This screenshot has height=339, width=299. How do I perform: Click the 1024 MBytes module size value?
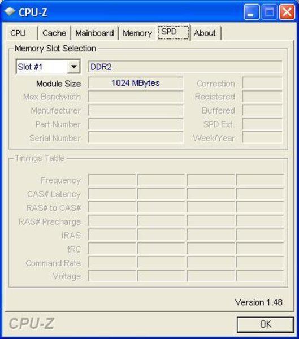click(x=136, y=83)
